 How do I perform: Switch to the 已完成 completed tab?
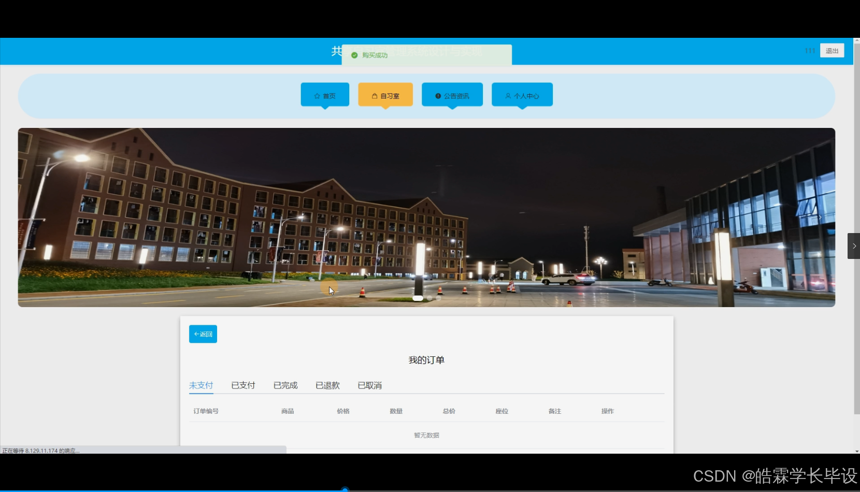[x=285, y=385]
